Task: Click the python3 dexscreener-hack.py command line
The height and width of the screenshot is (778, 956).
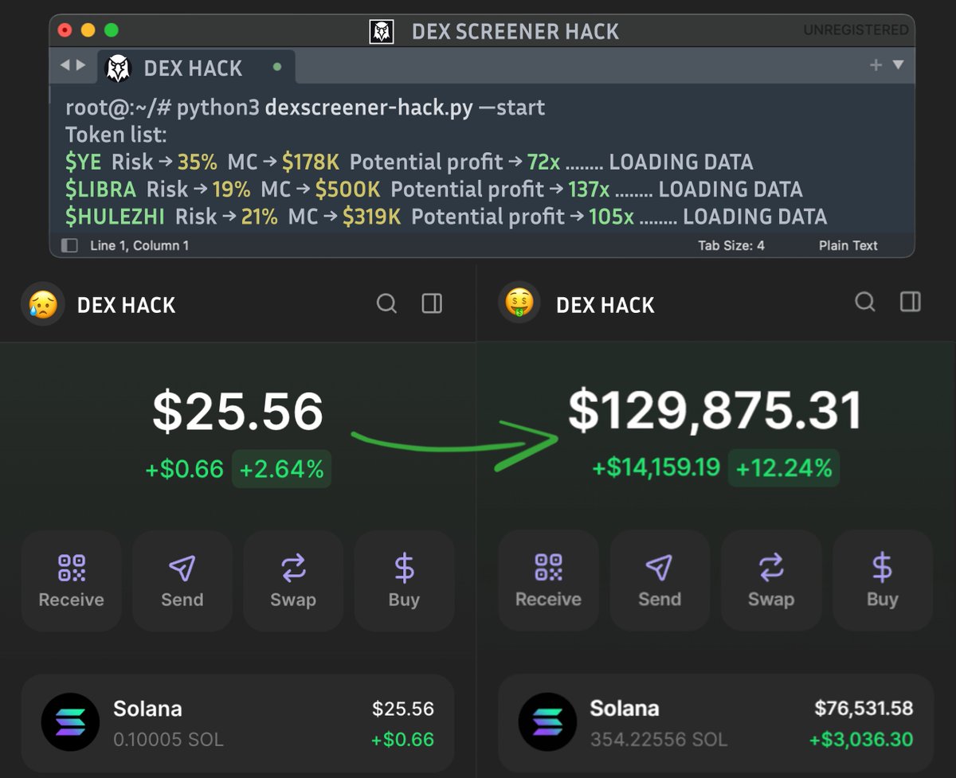Action: [x=305, y=108]
